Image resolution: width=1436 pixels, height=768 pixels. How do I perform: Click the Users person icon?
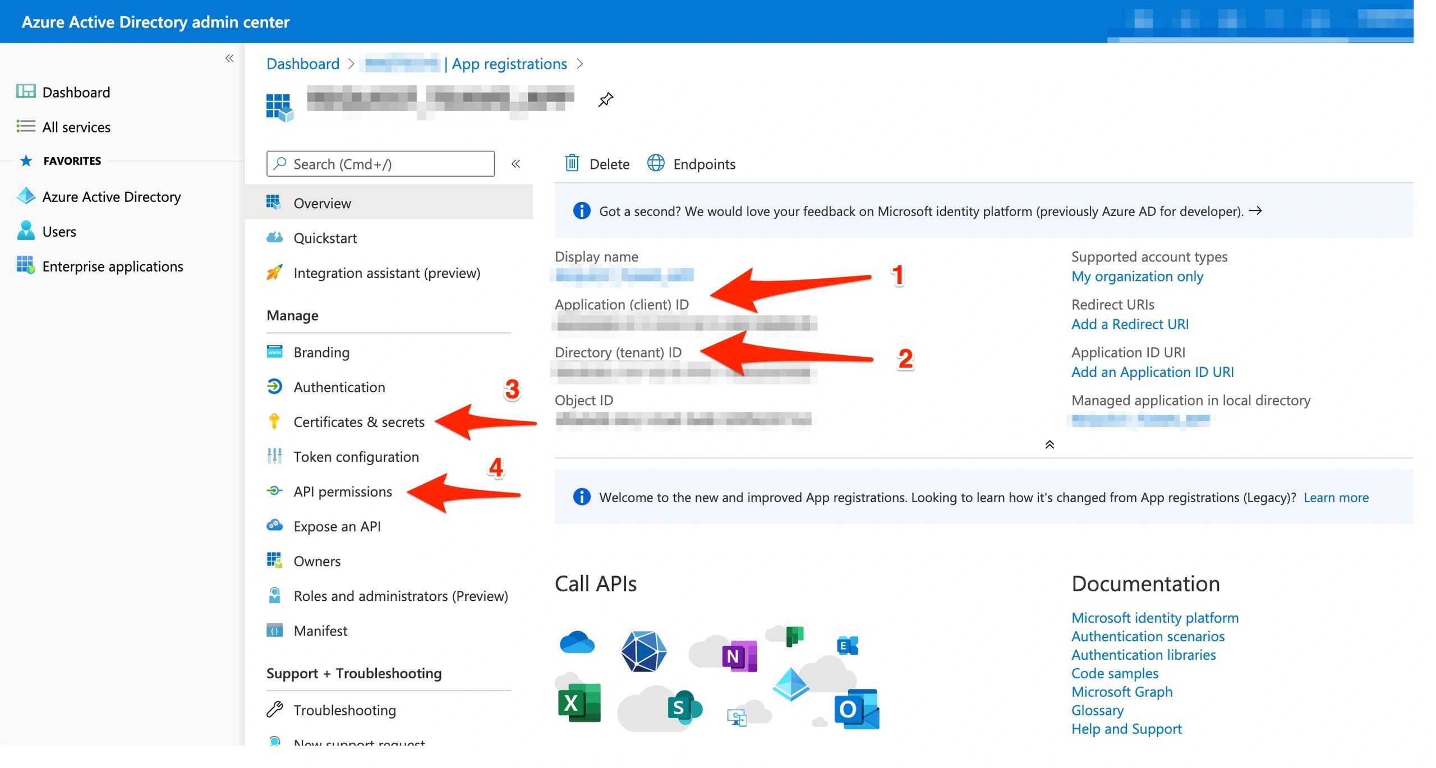click(x=26, y=231)
